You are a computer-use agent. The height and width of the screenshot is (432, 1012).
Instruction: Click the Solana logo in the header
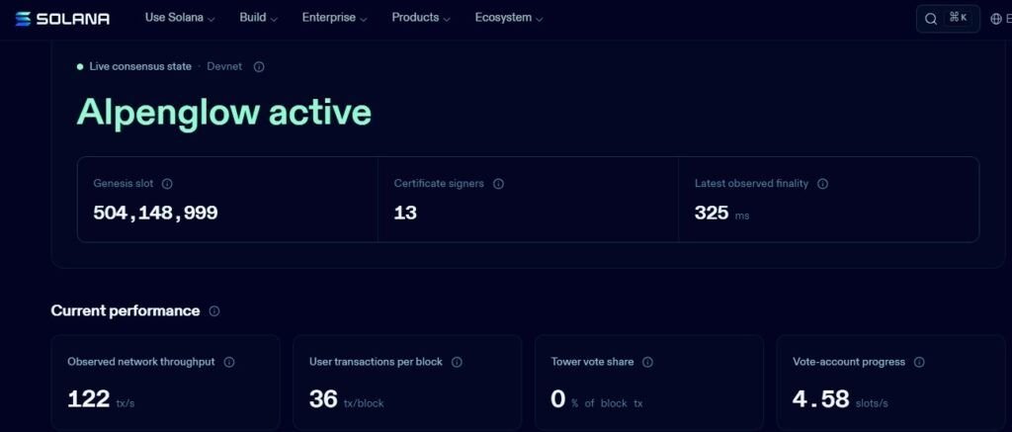pyautogui.click(x=62, y=19)
